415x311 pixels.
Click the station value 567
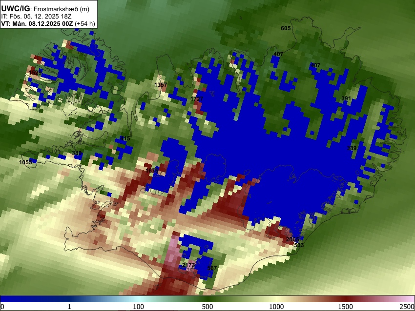[x=212, y=268]
